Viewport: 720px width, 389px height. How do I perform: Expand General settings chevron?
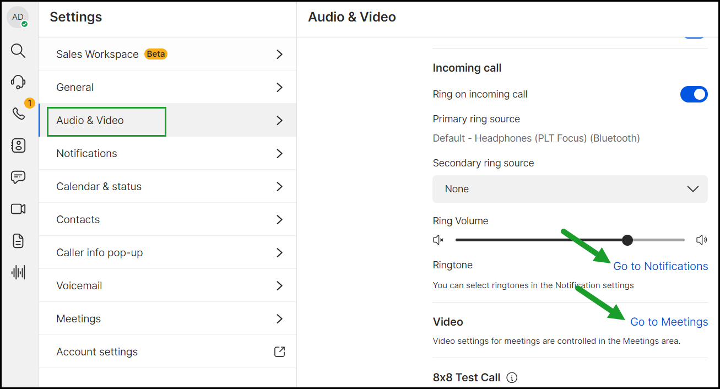point(280,87)
